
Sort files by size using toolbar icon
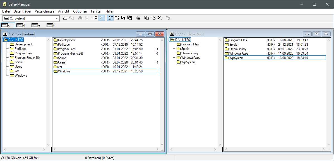123,18
